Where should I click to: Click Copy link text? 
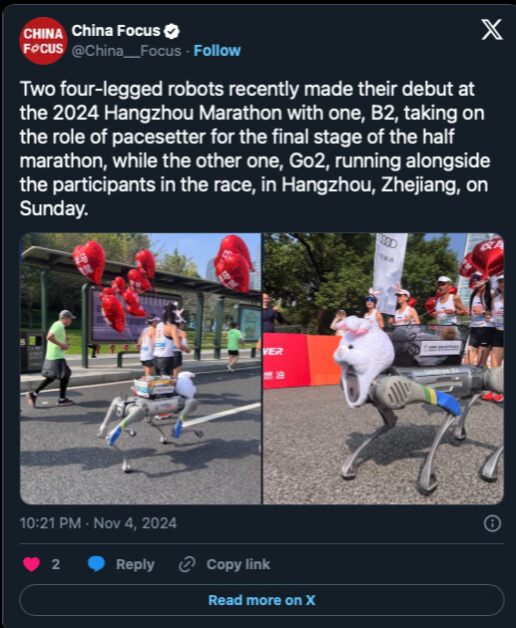[x=239, y=564]
